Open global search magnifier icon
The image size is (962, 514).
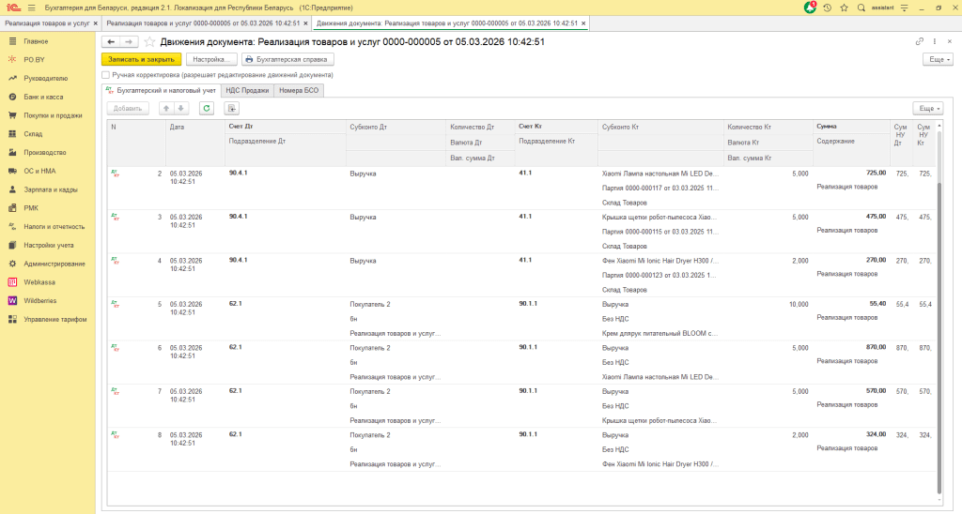tap(861, 8)
